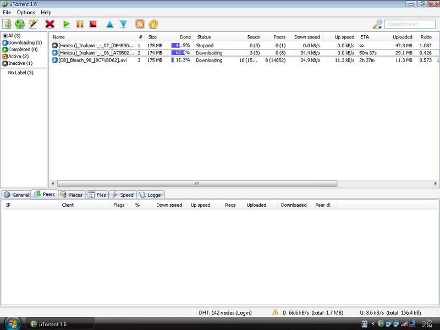Screen dimensions: 440x330
Task: Select Downloading (3) in sidebar
Action: 22,43
